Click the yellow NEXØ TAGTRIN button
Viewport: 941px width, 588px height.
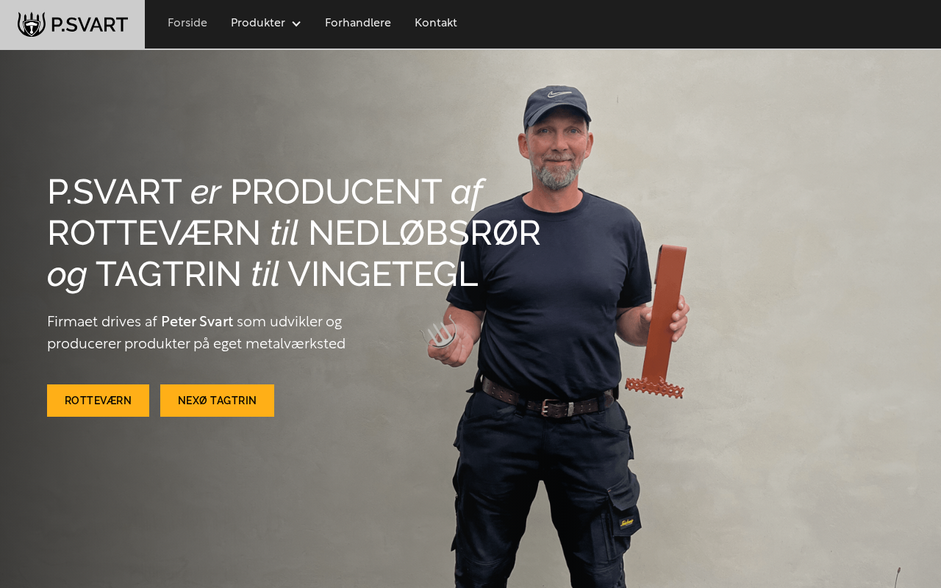point(217,401)
